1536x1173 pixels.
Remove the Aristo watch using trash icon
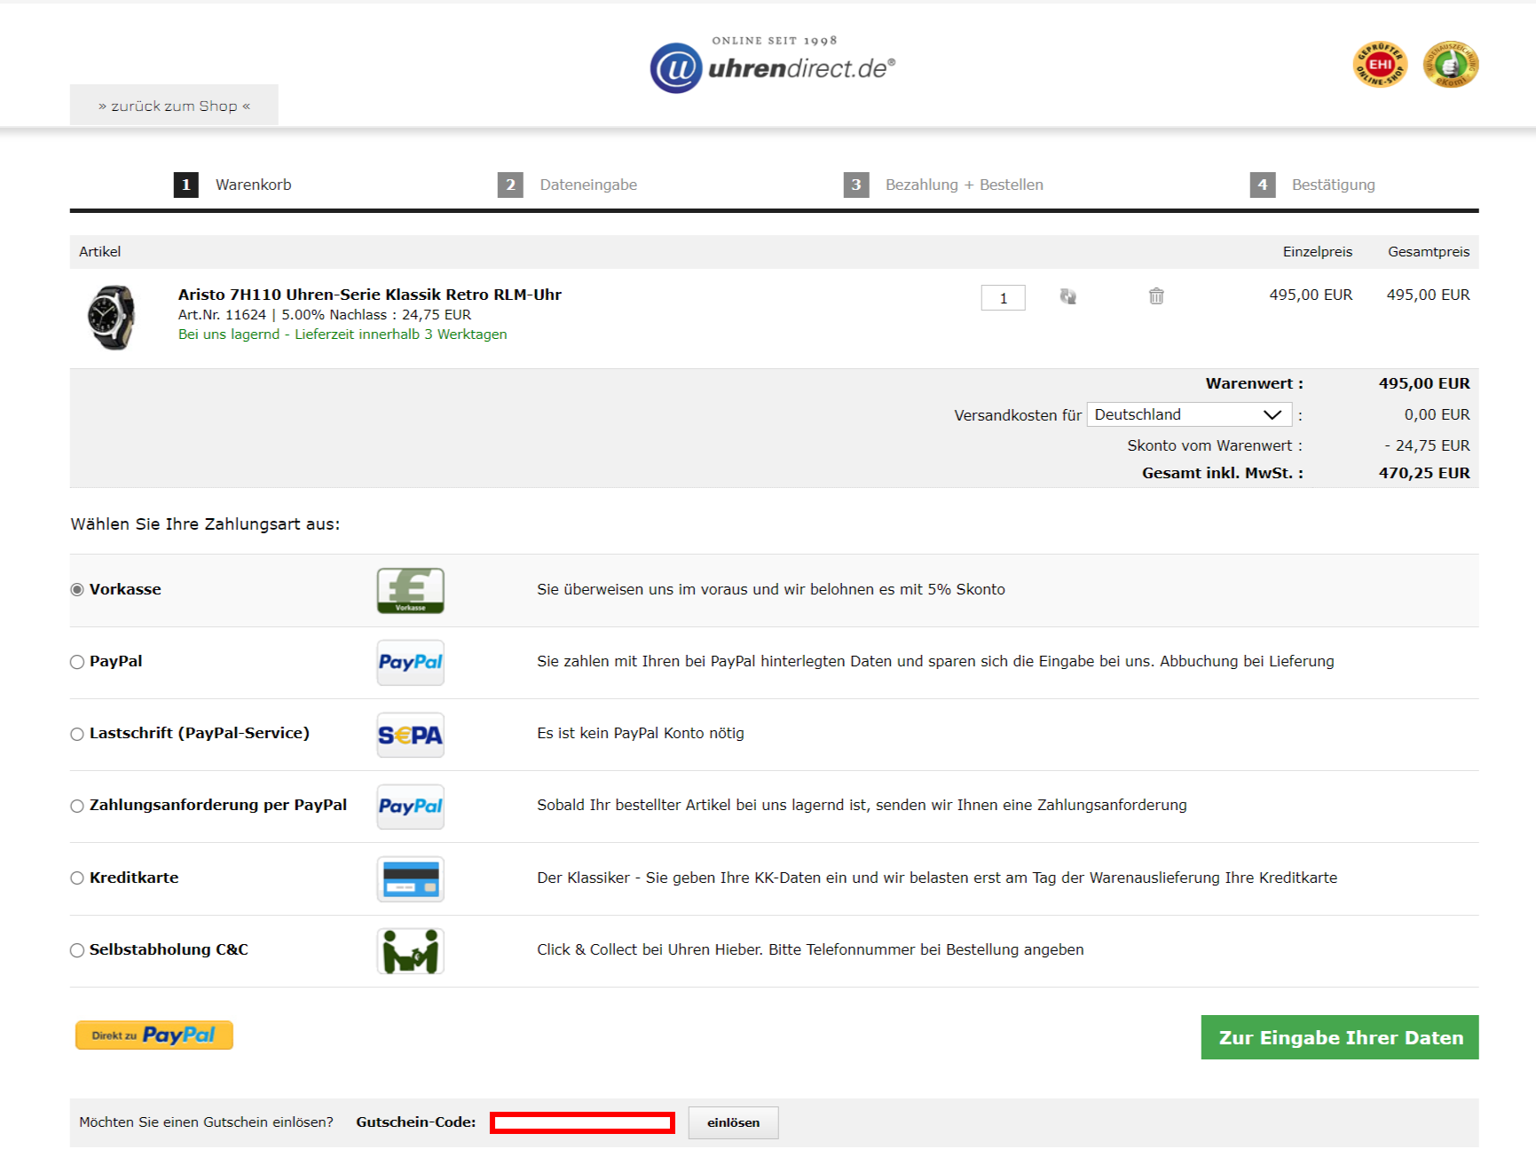(x=1156, y=296)
